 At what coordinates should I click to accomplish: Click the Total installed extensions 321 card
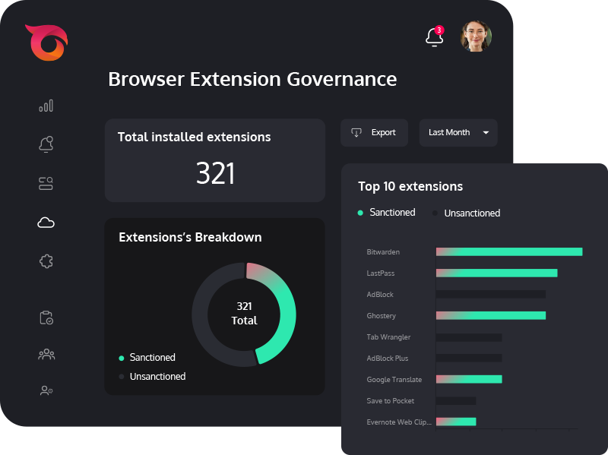point(215,160)
